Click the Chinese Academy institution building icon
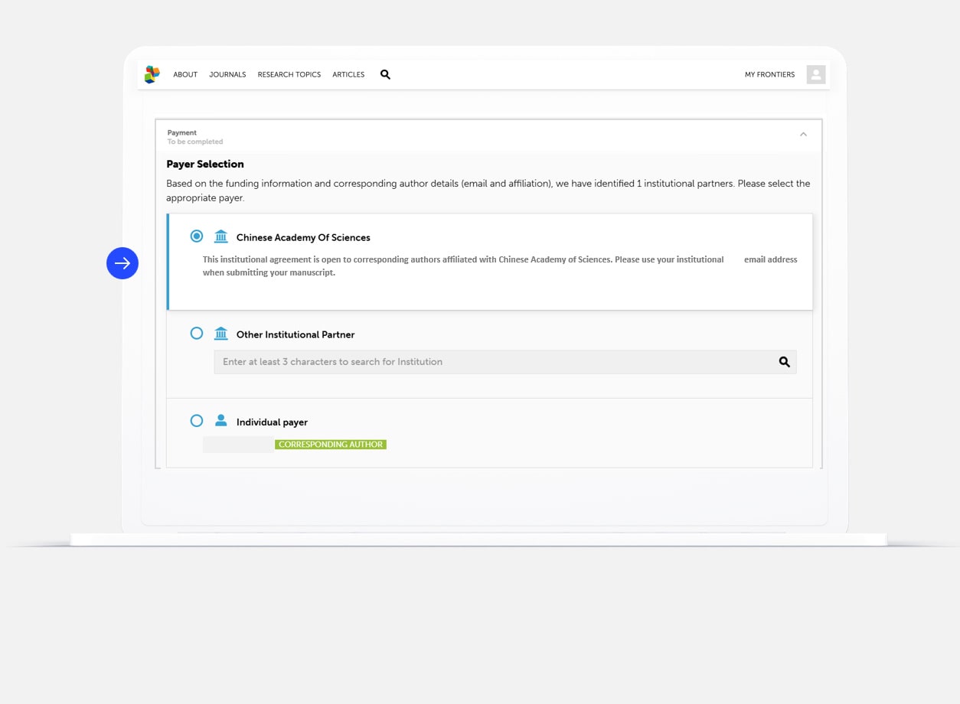The image size is (960, 704). click(221, 236)
